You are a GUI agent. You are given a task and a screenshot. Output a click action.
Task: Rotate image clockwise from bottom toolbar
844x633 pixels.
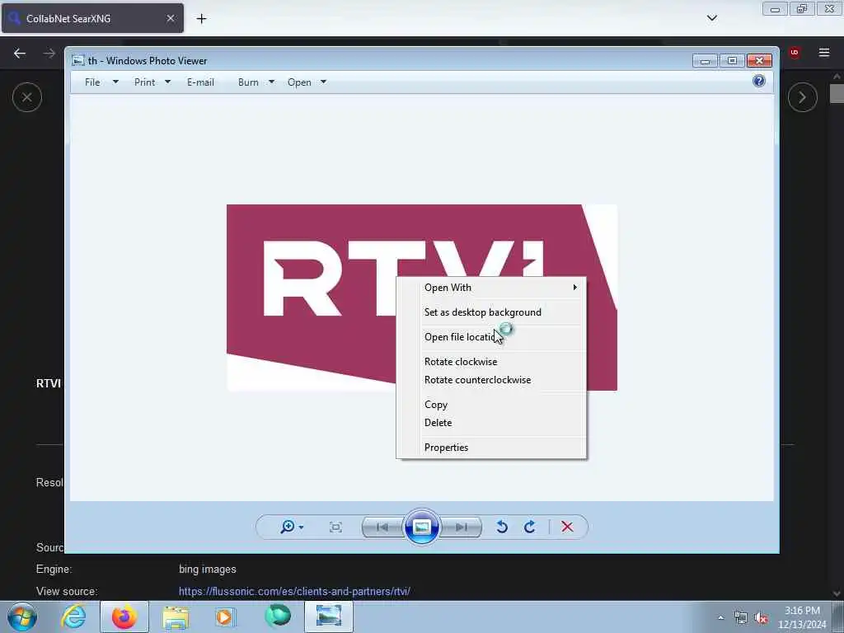[530, 527]
